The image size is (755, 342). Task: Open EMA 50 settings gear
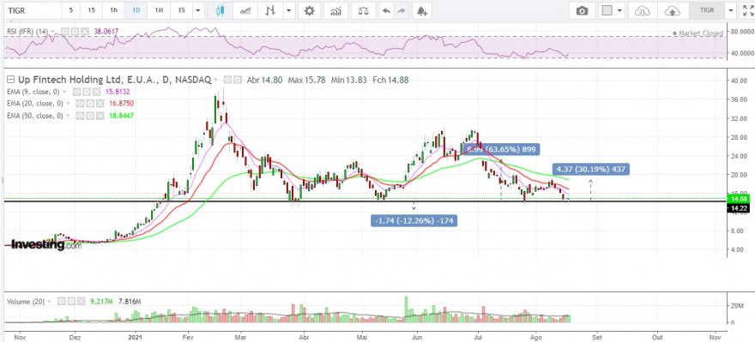click(x=89, y=116)
